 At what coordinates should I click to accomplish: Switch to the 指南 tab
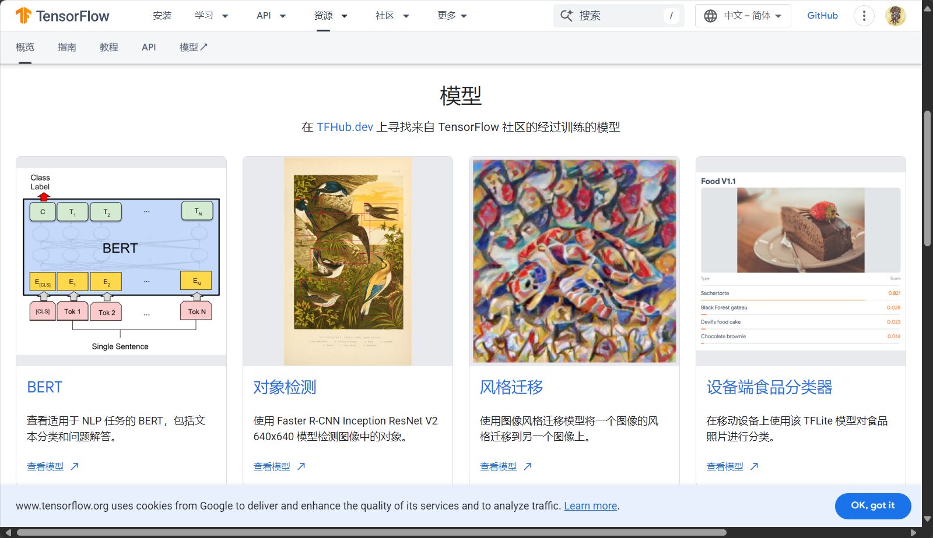click(67, 47)
